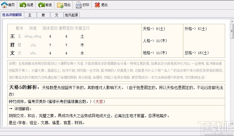Switch to the 姓名详细解释 tab
Viewport: 234px width, 136px height.
(12, 15)
